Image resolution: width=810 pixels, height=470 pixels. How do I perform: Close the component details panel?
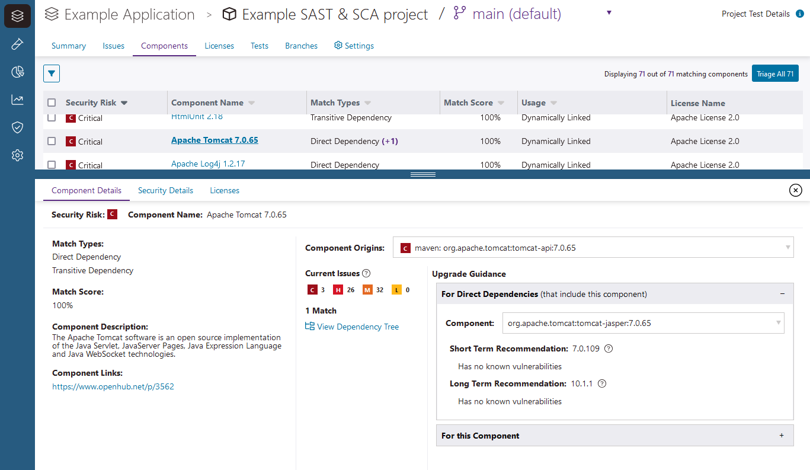(x=796, y=190)
